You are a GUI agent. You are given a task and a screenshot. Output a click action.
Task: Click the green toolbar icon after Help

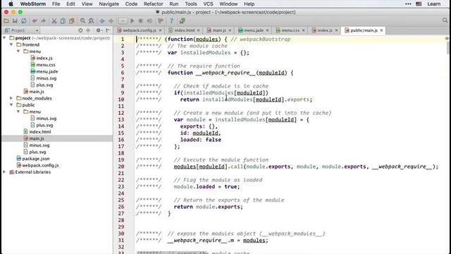coord(182,21)
